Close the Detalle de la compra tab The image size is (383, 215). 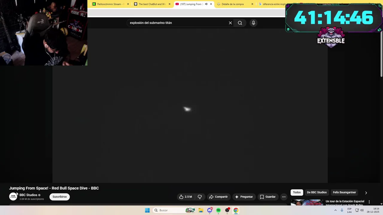pyautogui.click(x=252, y=4)
